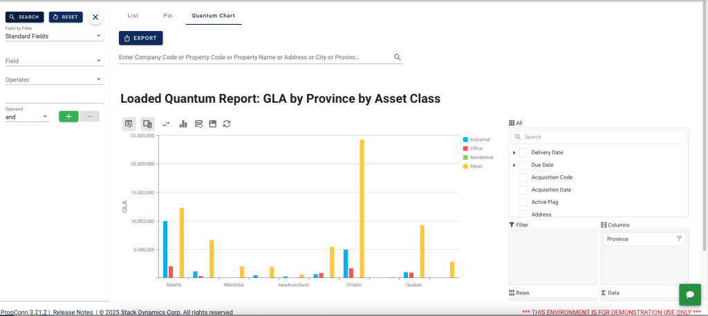This screenshot has height=316, width=708.
Task: Click the window layout icon in chart toolbar
Action: click(213, 124)
